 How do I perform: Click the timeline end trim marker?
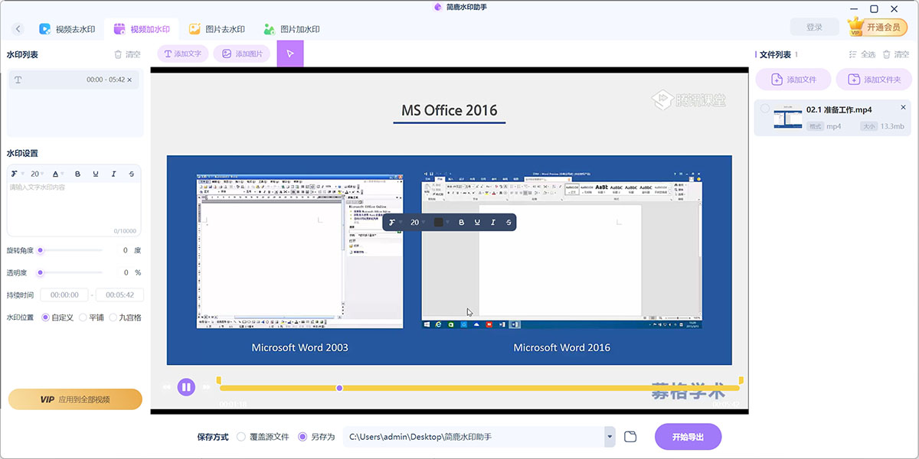point(741,380)
